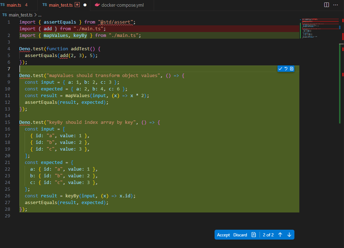Click "add" in the assertEquals call on line 5
Viewport: 344px width, 248px height.
click(64, 55)
